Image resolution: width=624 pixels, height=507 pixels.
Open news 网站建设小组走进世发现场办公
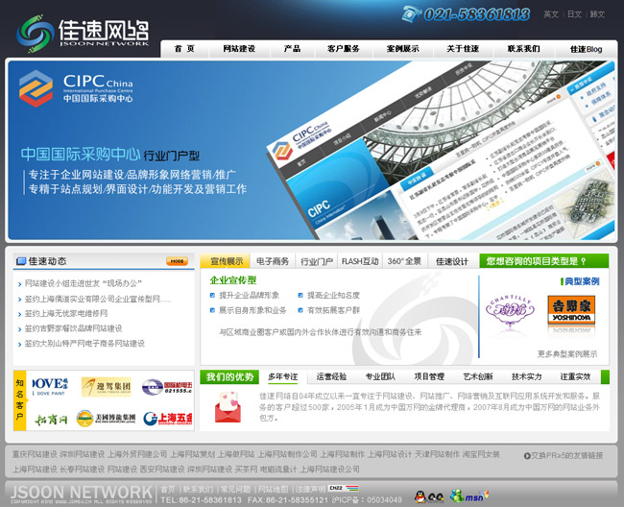pyautogui.click(x=84, y=283)
